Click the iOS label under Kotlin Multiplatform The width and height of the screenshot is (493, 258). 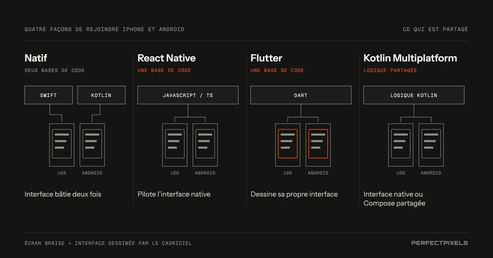point(401,173)
